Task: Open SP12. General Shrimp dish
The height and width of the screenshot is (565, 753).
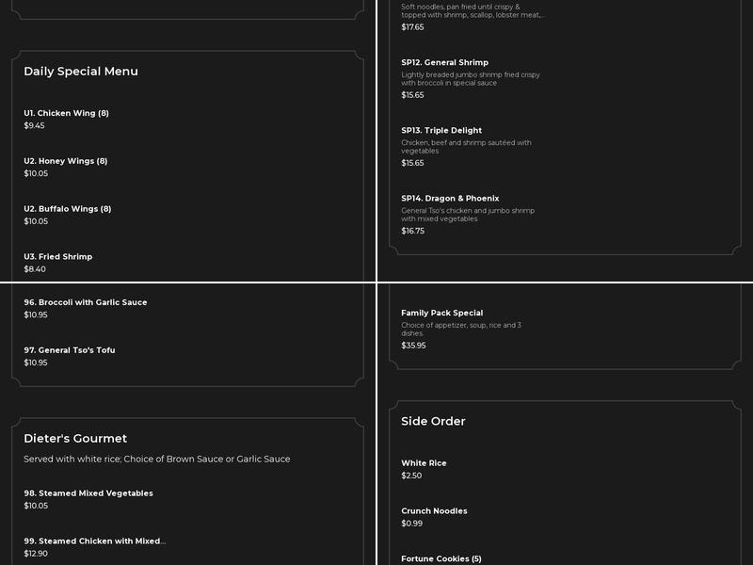Action: click(x=445, y=63)
